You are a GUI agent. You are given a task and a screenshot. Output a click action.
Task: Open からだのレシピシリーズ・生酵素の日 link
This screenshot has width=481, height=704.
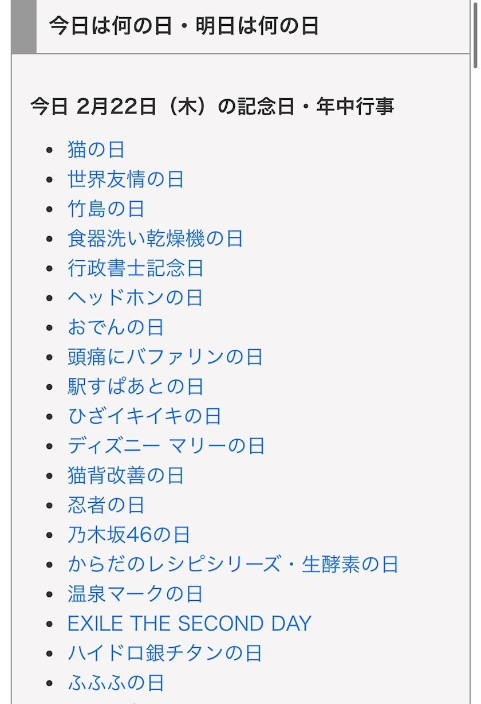pyautogui.click(x=233, y=565)
